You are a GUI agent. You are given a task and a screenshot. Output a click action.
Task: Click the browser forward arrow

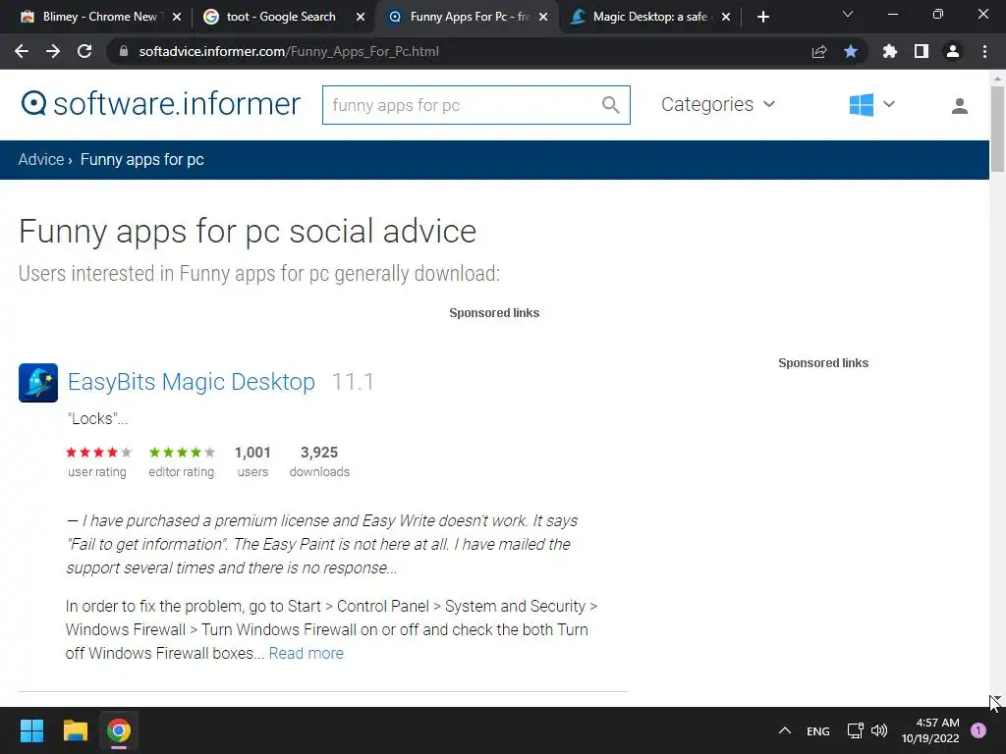tap(53, 51)
